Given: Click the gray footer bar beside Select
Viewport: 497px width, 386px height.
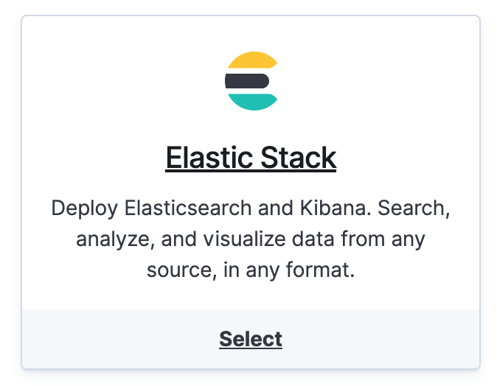Looking at the screenshot, I should pyautogui.click(x=111, y=339).
